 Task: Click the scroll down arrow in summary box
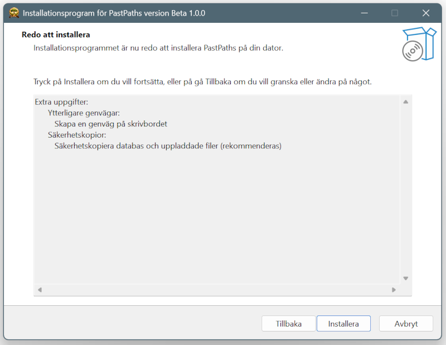point(406,279)
